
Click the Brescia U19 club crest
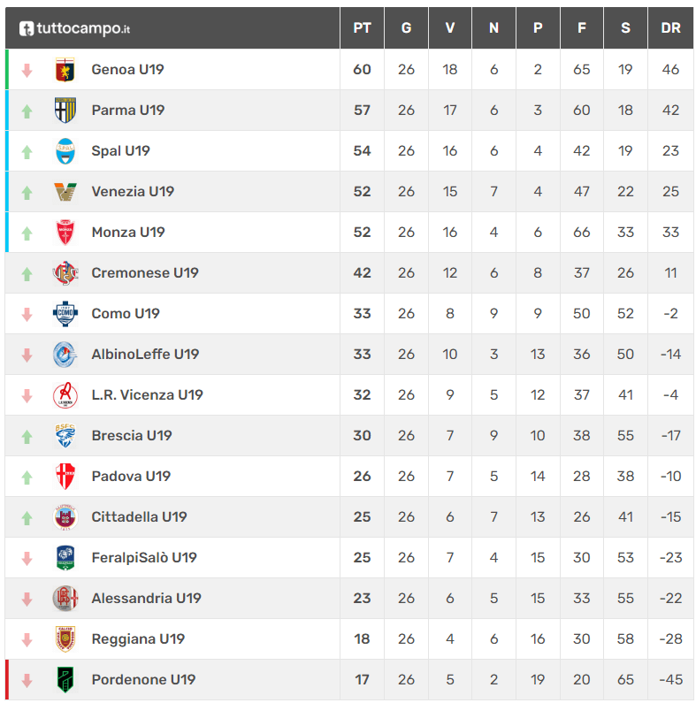pos(65,436)
